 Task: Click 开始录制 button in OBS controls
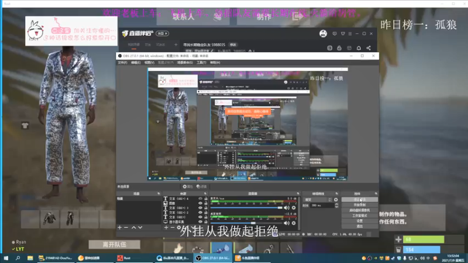pos(360,205)
